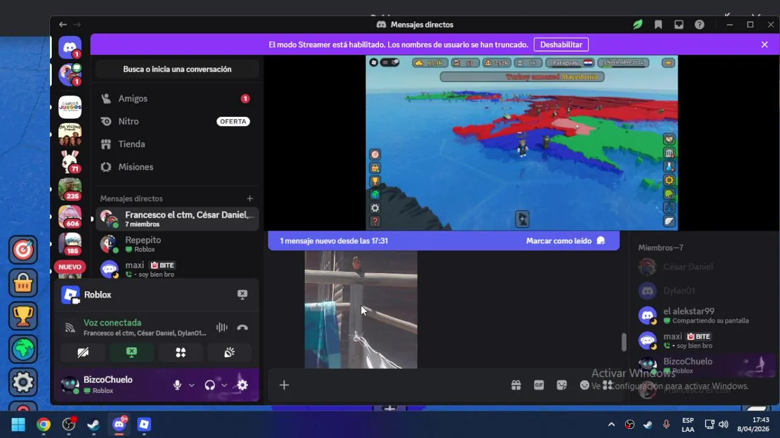Viewport: 780px width, 438px height.
Task: Click the trophy icon in background Roblox window
Action: coord(23,315)
